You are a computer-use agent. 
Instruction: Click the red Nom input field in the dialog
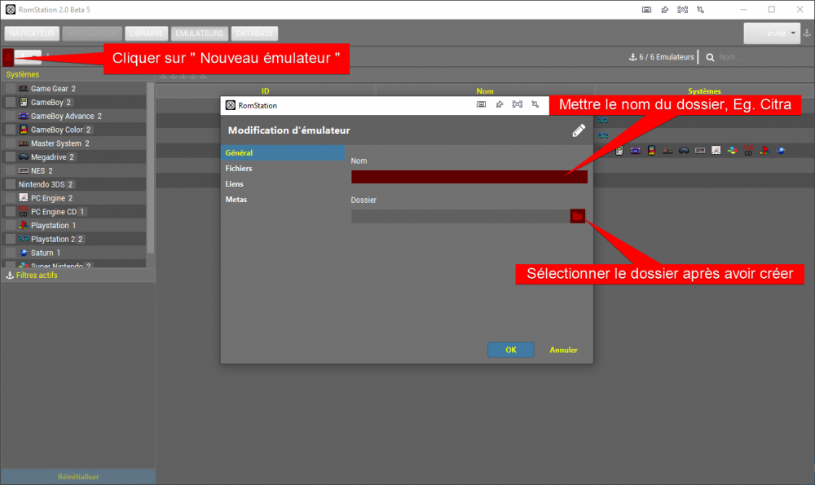[x=469, y=177]
